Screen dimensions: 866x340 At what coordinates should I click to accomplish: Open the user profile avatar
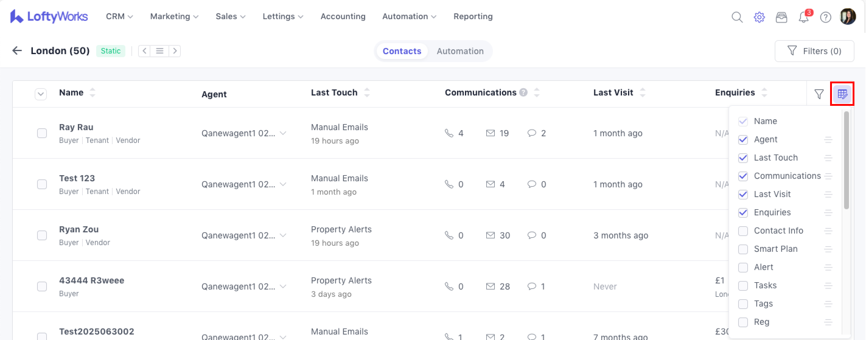848,17
